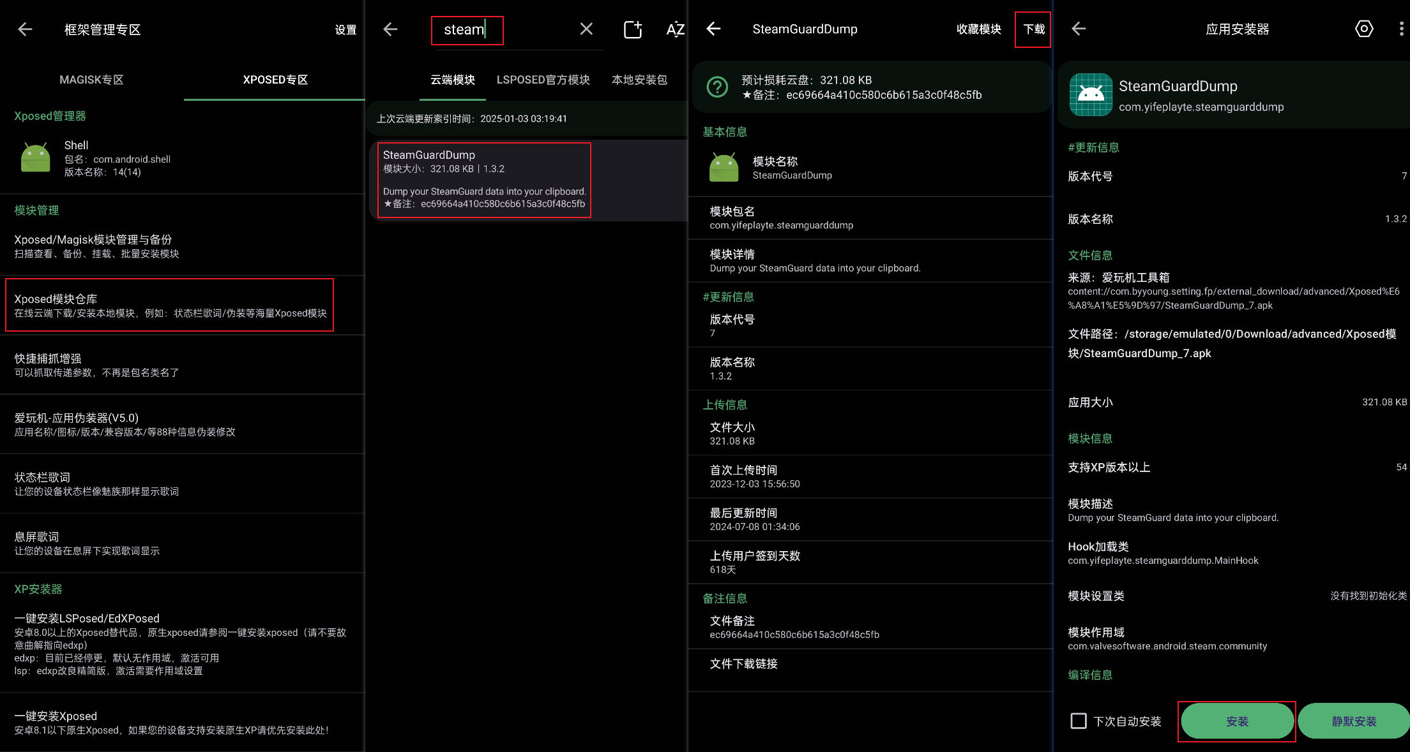Screen dimensions: 1410x752
Task: Go back from SteamGuardDump detail page
Action: pos(713,29)
